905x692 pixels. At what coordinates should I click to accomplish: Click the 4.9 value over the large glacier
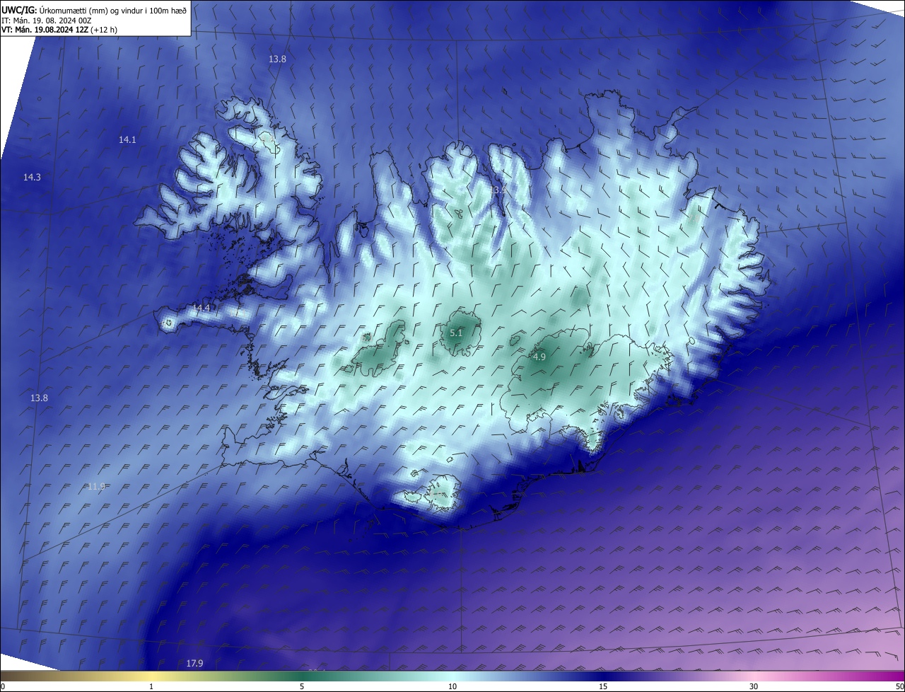coord(539,357)
